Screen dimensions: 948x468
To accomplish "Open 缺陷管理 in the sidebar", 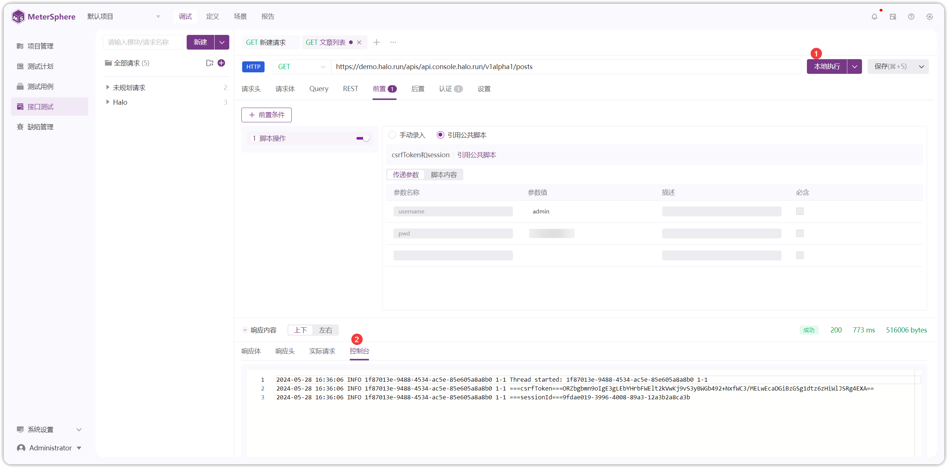I will [49, 127].
